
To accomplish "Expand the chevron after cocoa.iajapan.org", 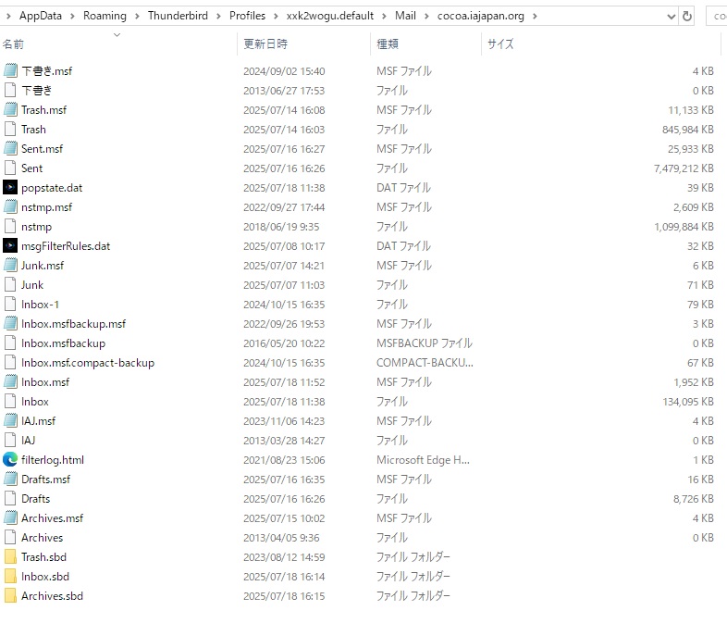I will tap(535, 17).
